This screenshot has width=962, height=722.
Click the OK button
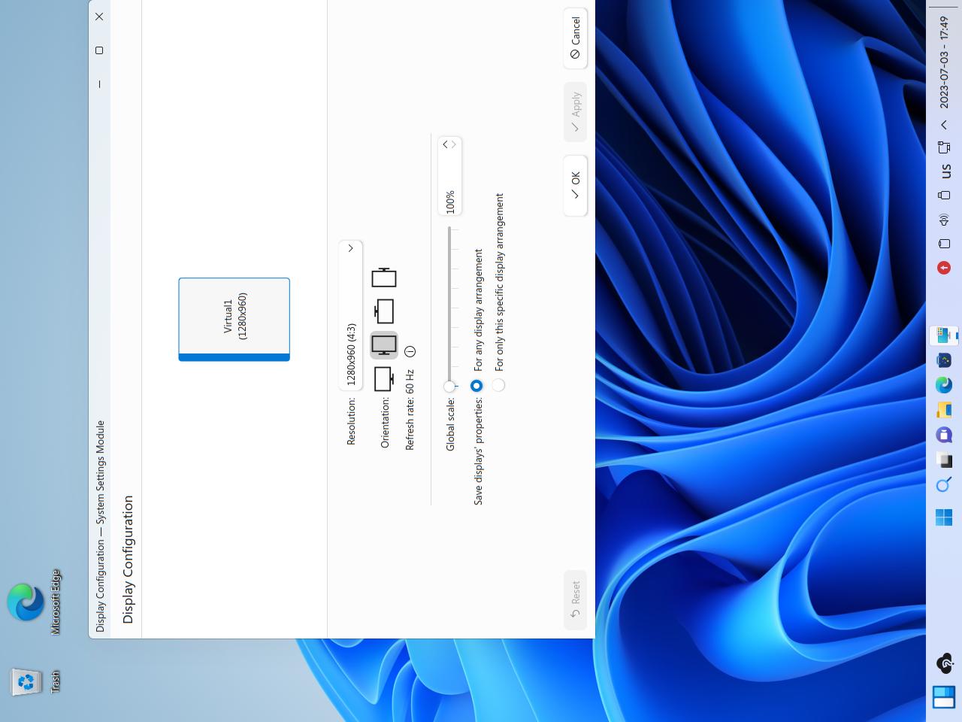pyautogui.click(x=575, y=186)
